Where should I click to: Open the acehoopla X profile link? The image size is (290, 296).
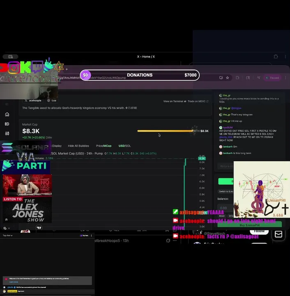[33, 101]
